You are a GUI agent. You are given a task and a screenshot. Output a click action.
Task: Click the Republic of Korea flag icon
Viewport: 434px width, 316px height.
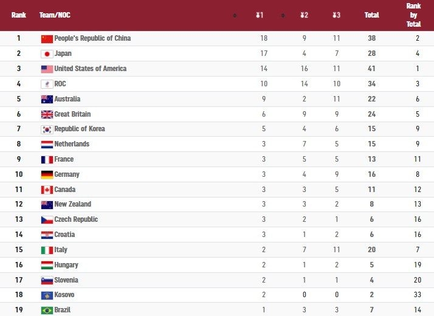tap(47, 129)
